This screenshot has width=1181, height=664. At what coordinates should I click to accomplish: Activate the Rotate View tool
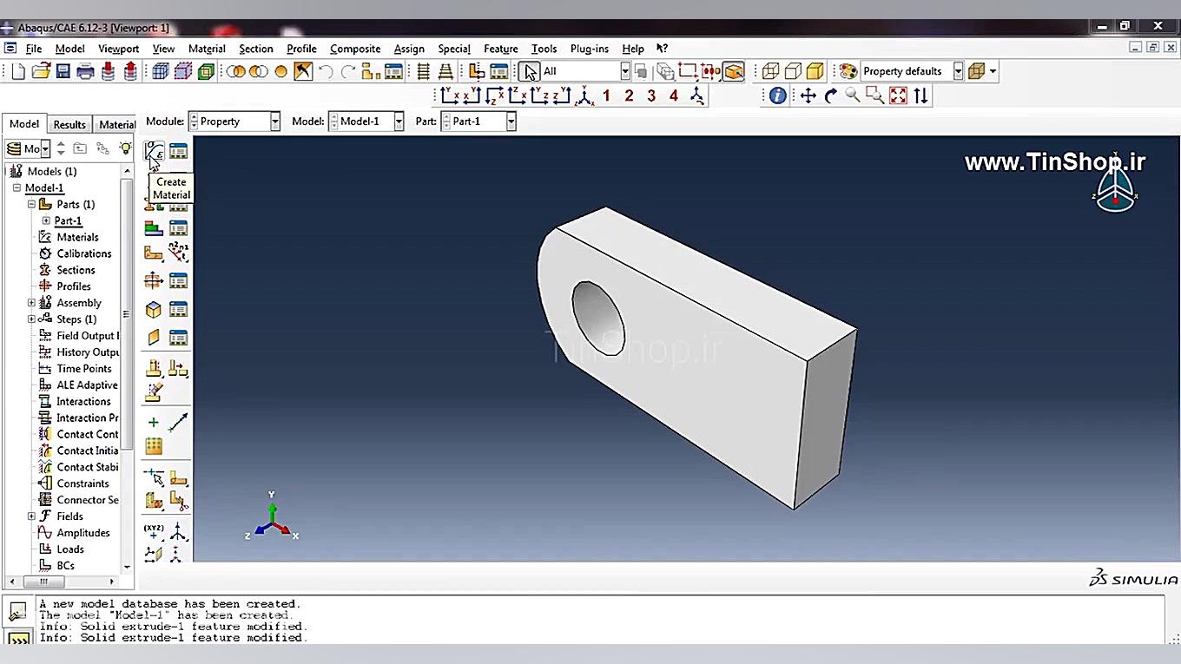(x=830, y=95)
